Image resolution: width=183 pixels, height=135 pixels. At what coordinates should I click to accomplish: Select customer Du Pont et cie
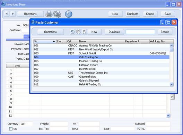pos(102,69)
